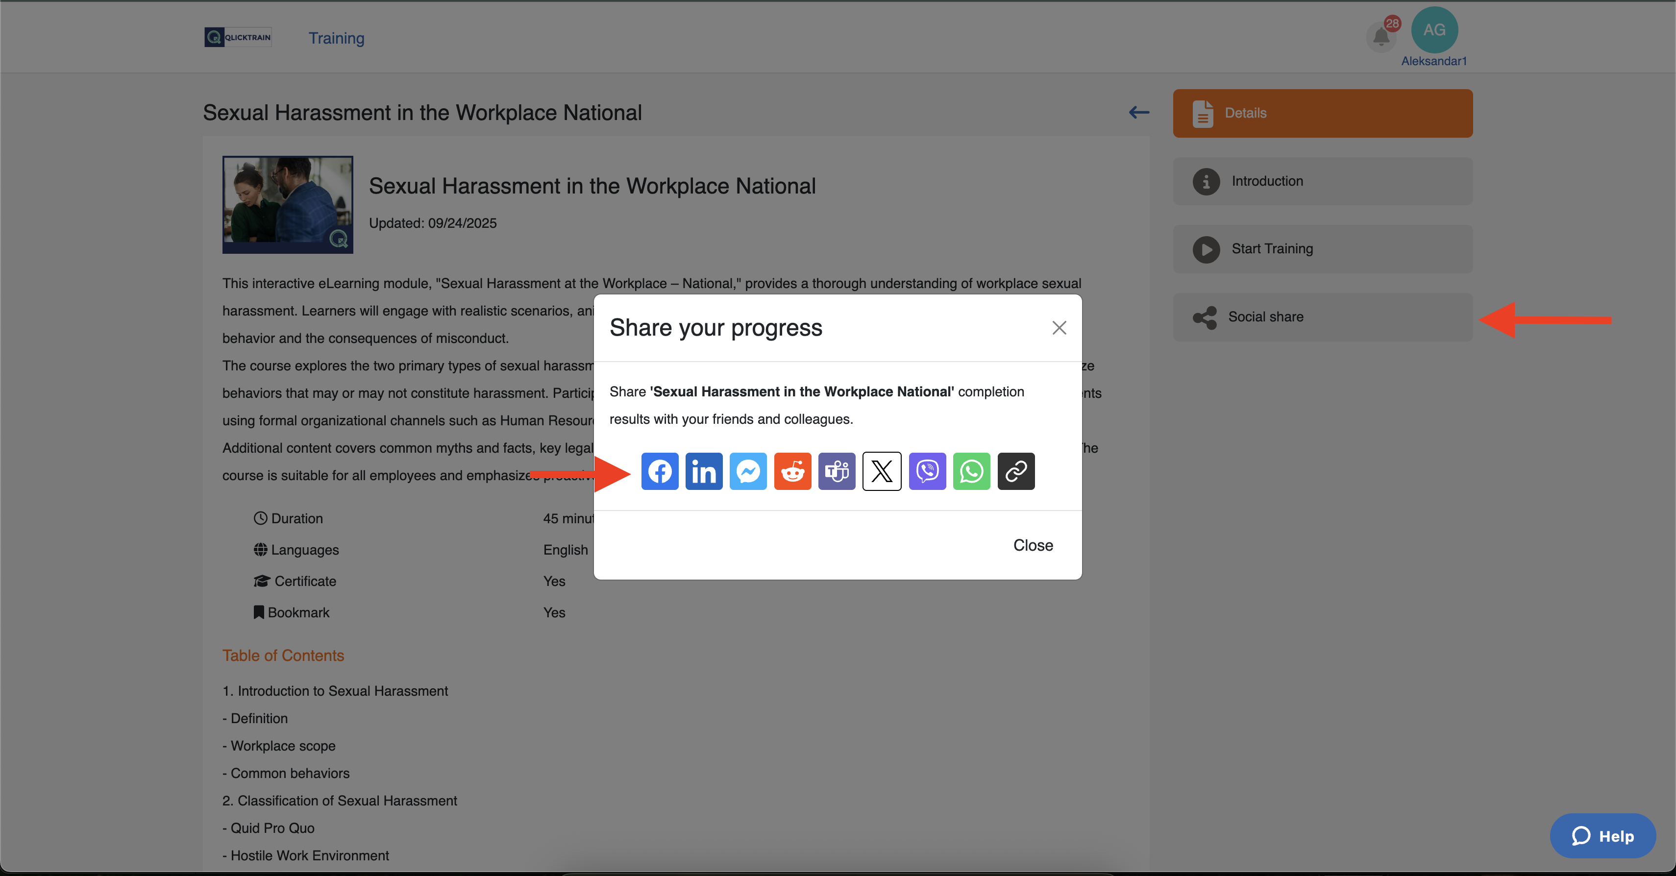Click '1. Introduction to Sexual Harassment' line
The image size is (1676, 876).
[335, 691]
